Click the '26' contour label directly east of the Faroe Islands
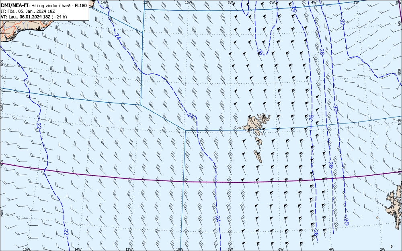Screen dimensions: 402x251 click(311, 117)
